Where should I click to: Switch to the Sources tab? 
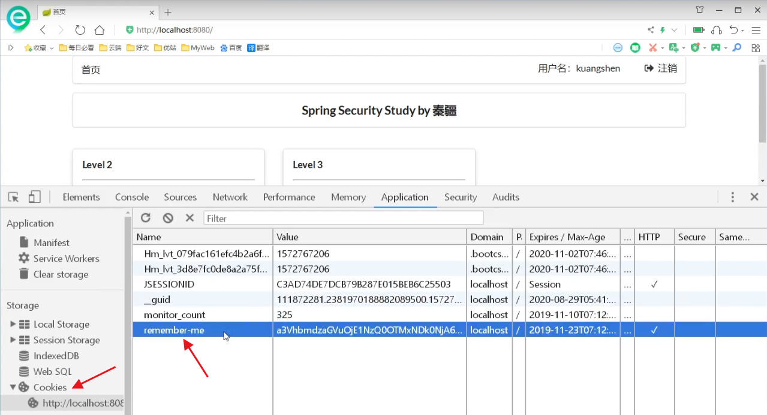pyautogui.click(x=181, y=197)
